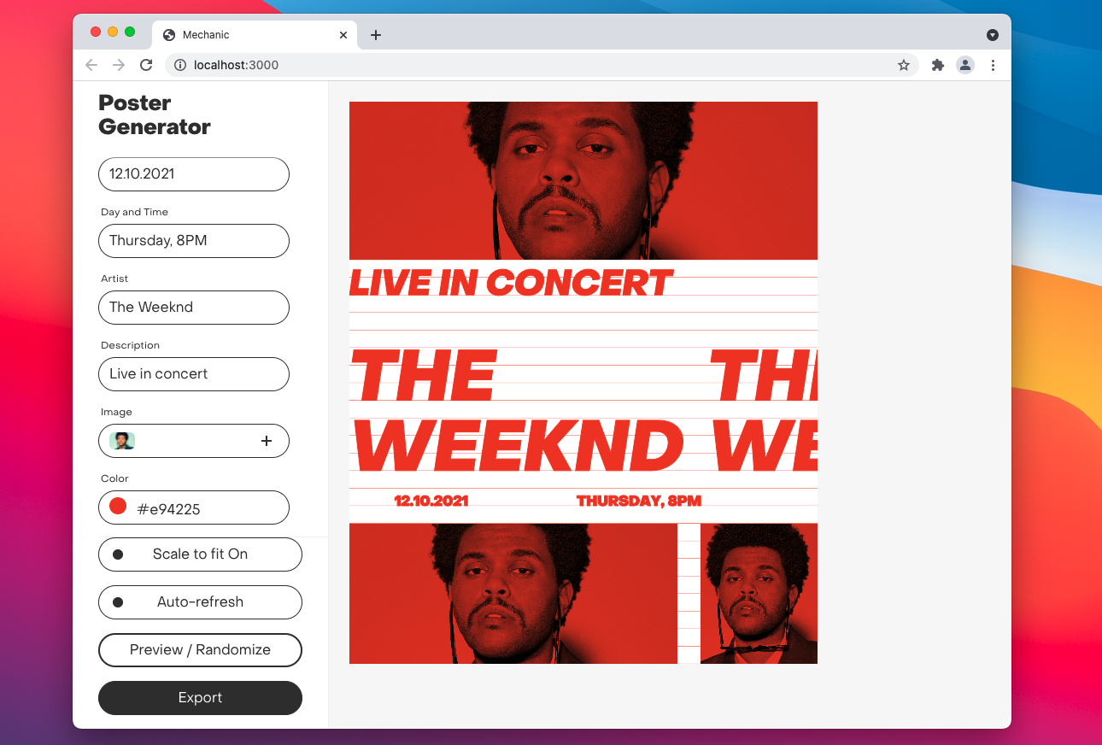Close the Mechanic tab
Screen dimensions: 1102x745
343,35
